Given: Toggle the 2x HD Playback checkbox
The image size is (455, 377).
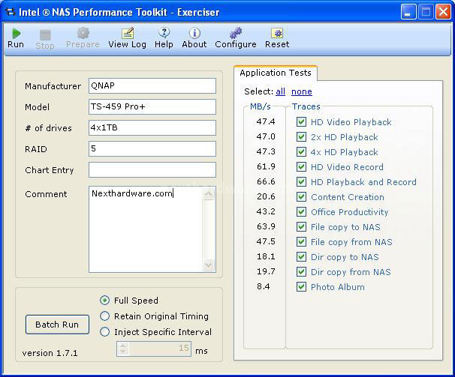Looking at the screenshot, I should (301, 136).
